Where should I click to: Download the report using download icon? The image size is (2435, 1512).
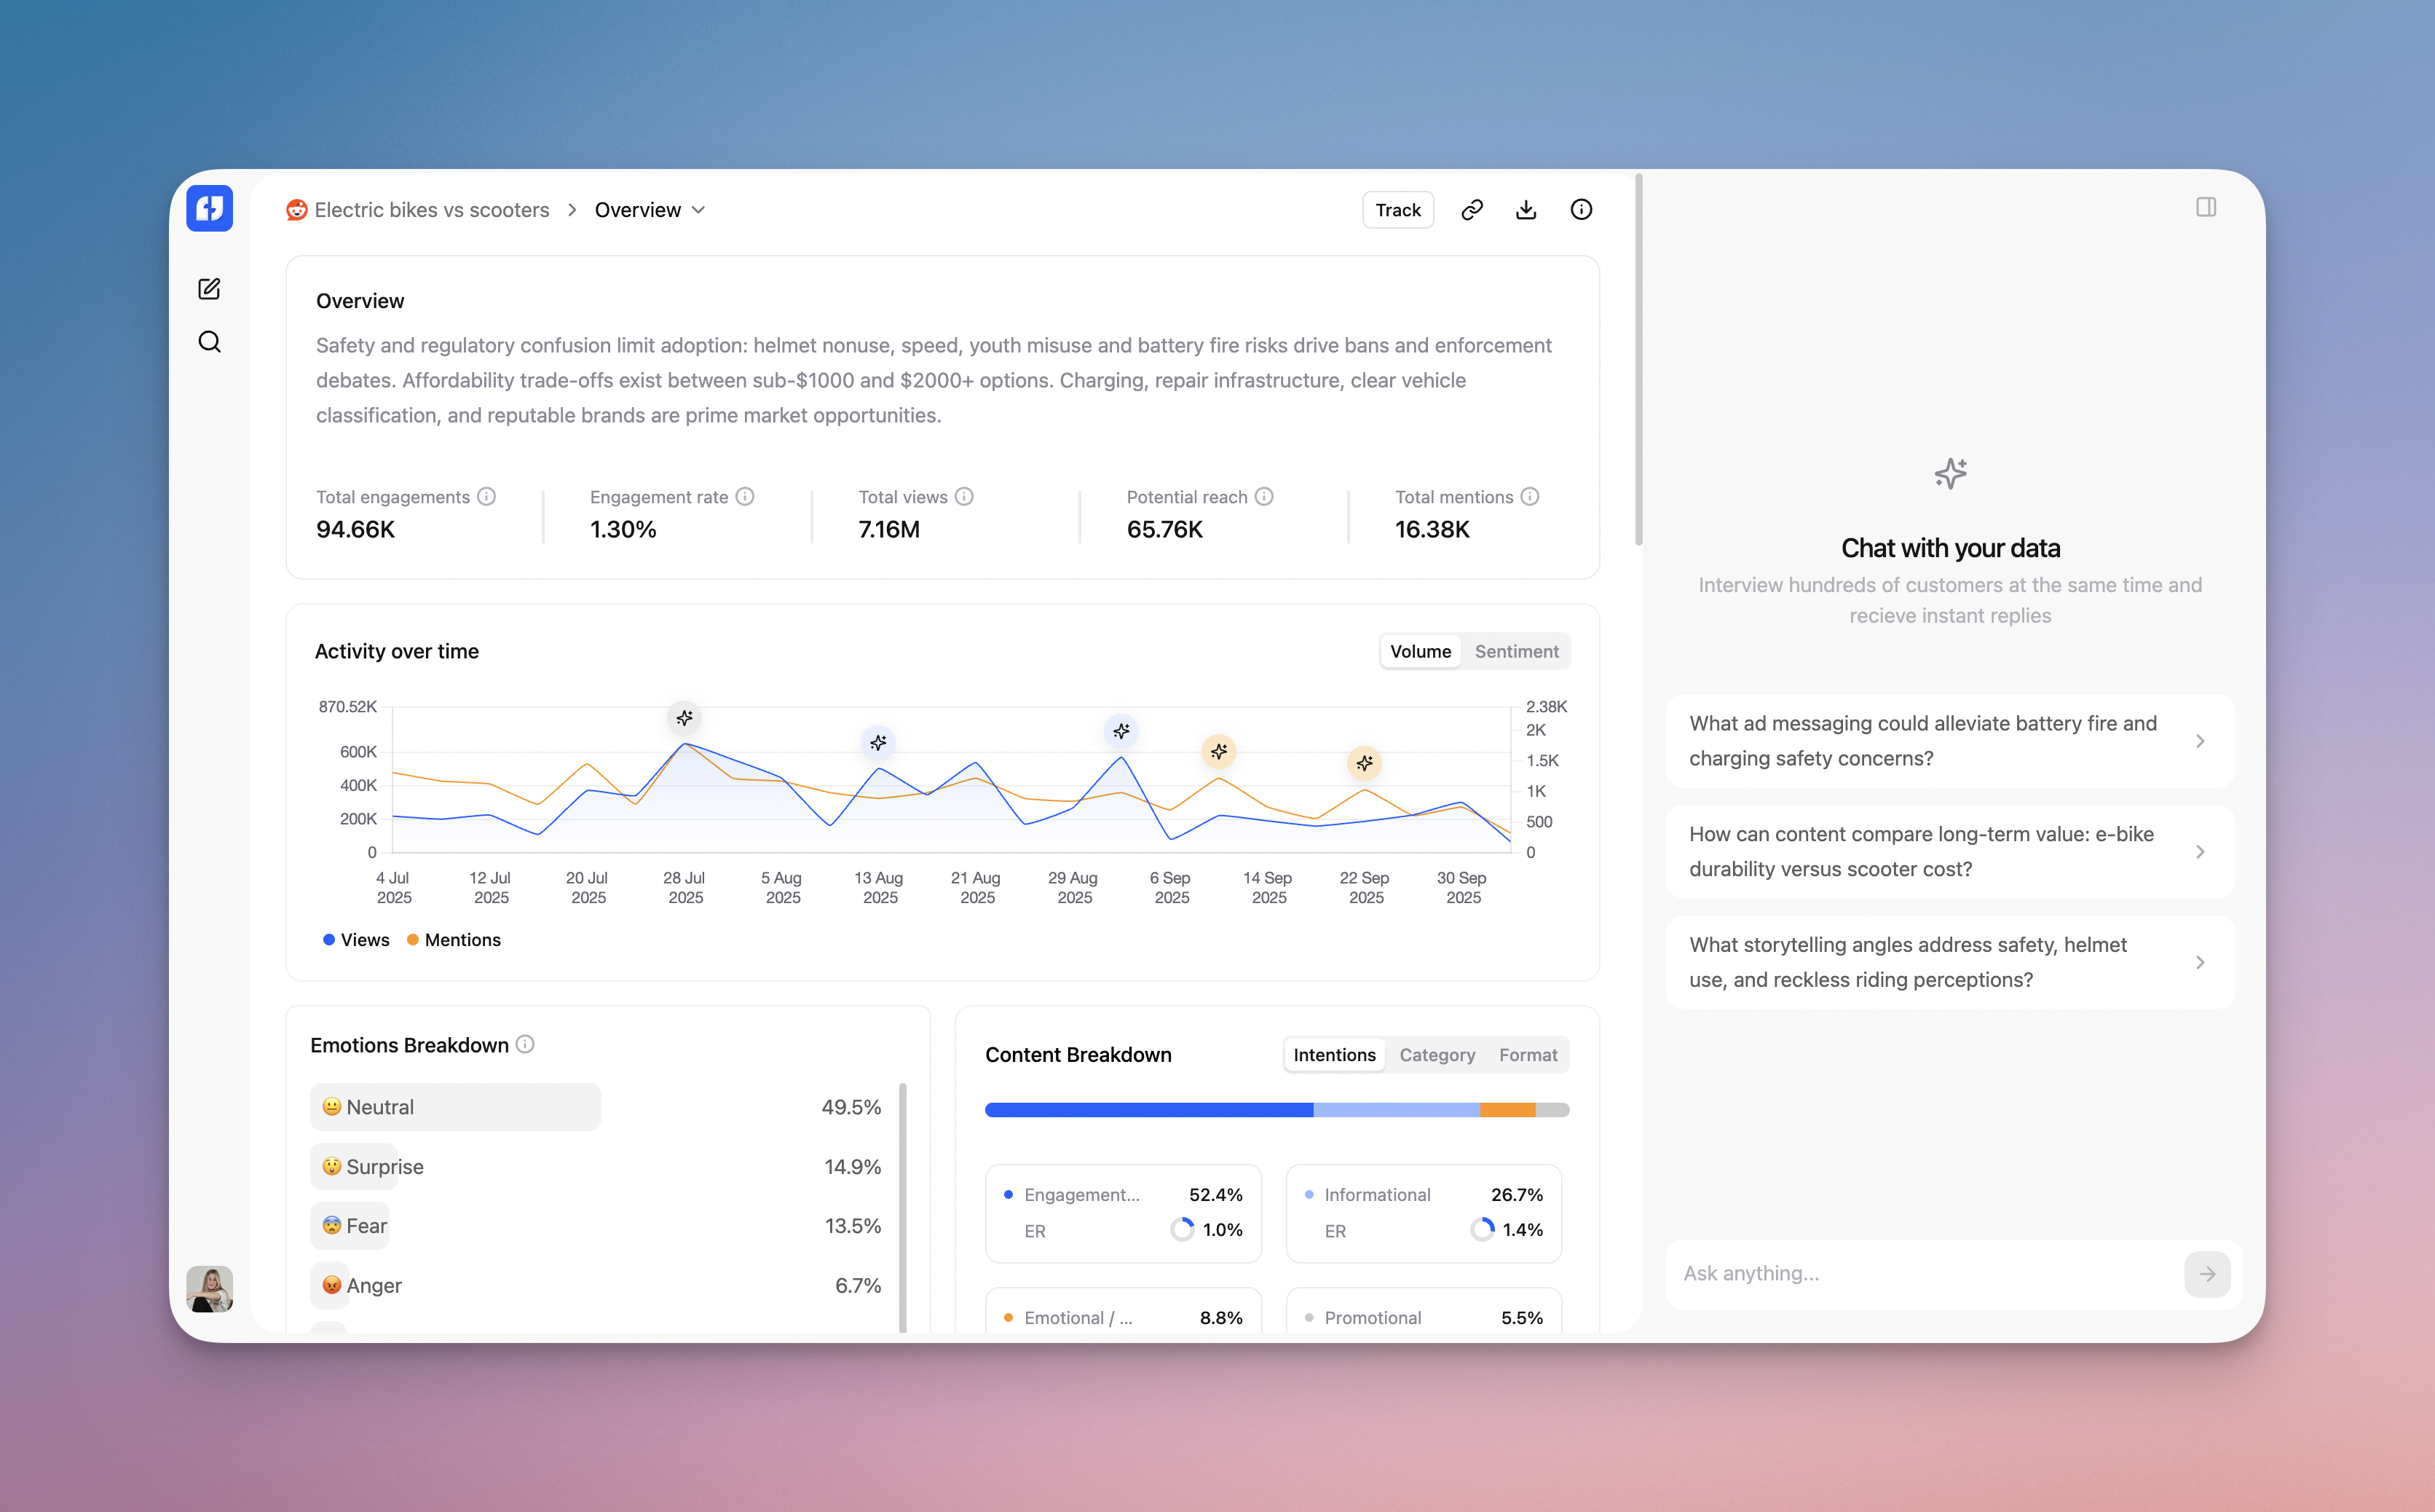click(x=1526, y=210)
